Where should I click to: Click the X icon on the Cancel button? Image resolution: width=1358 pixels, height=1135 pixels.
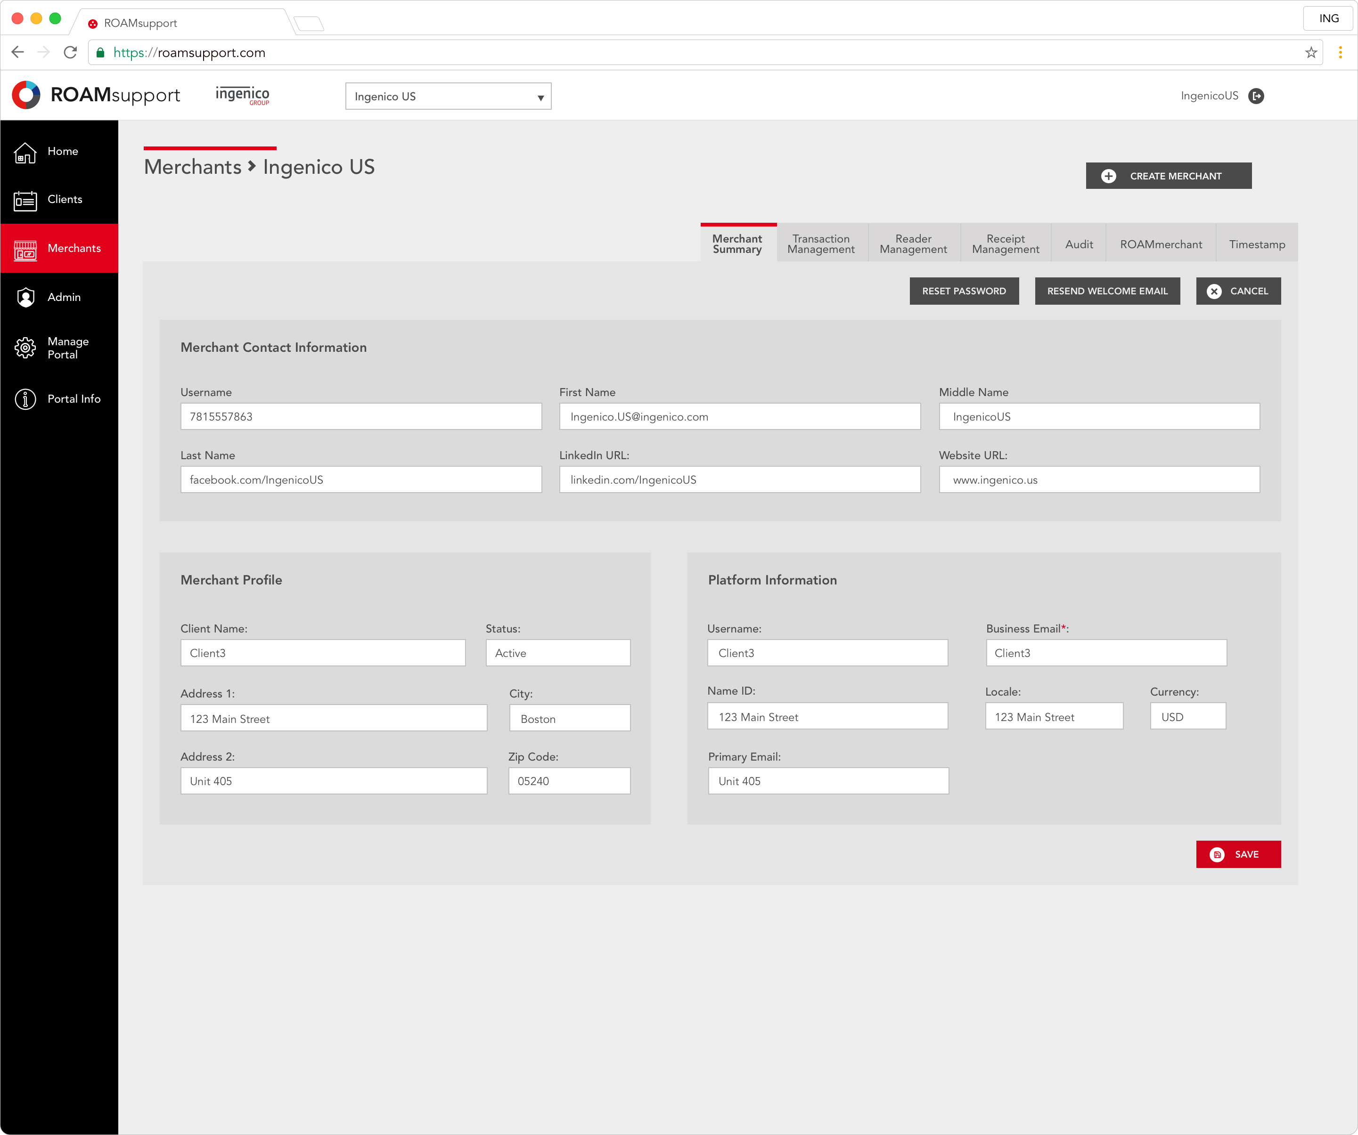click(x=1214, y=292)
